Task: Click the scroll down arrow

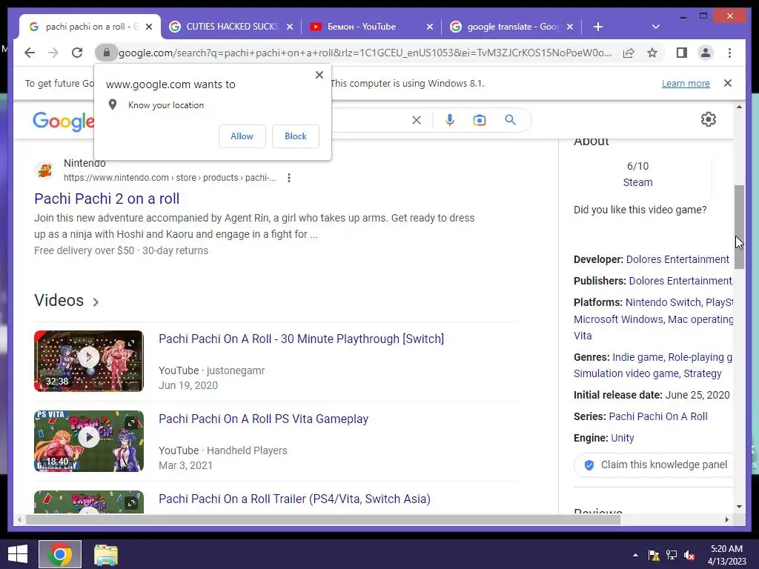Action: click(739, 507)
